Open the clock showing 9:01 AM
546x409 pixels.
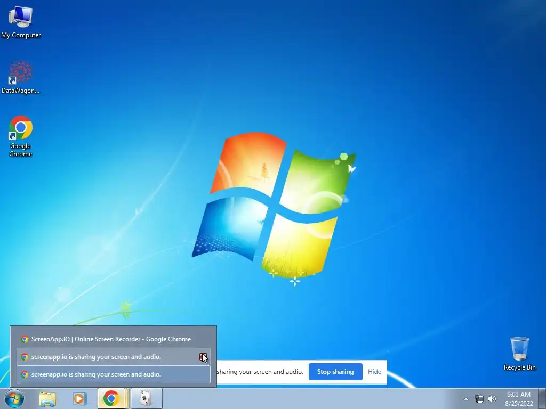pyautogui.click(x=519, y=399)
